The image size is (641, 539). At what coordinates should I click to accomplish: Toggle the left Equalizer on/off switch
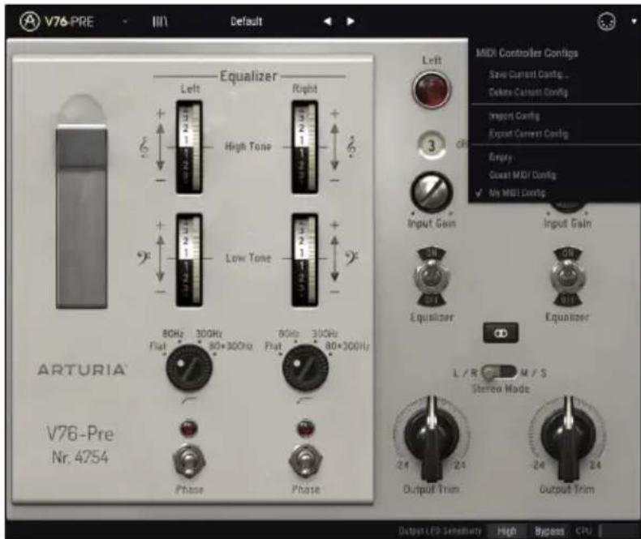tap(432, 277)
